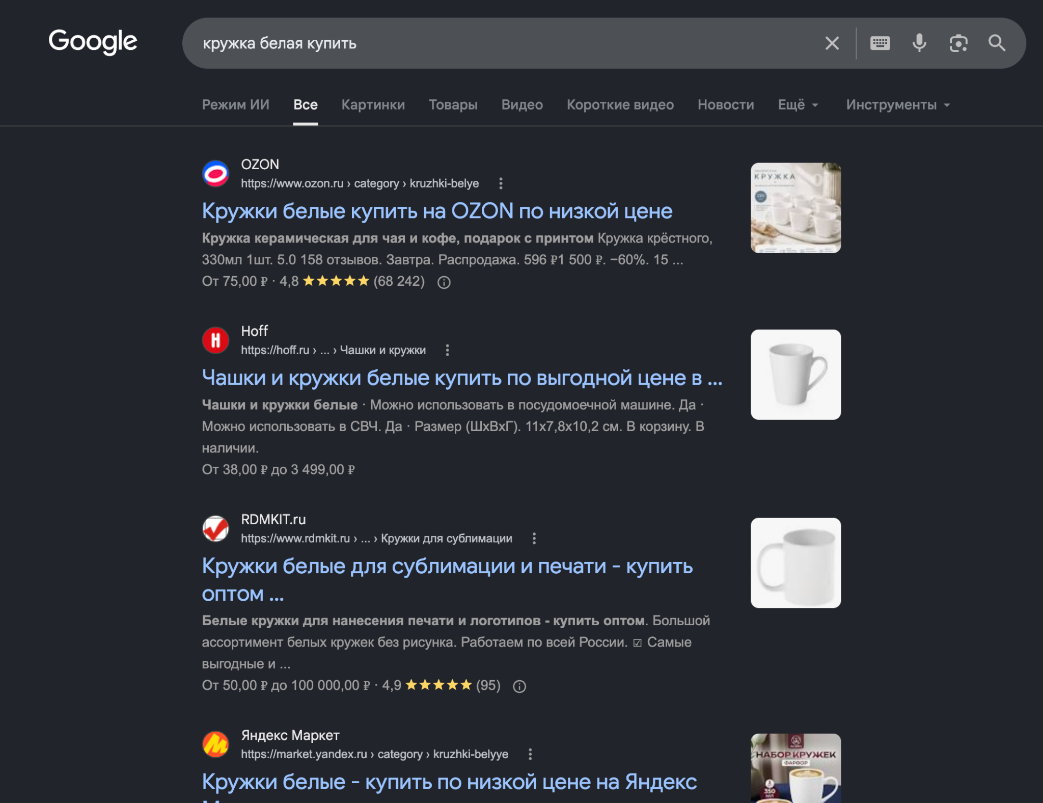Image resolution: width=1043 pixels, height=803 pixels.
Task: Click the RDMKIT.ru site favicon
Action: point(215,529)
